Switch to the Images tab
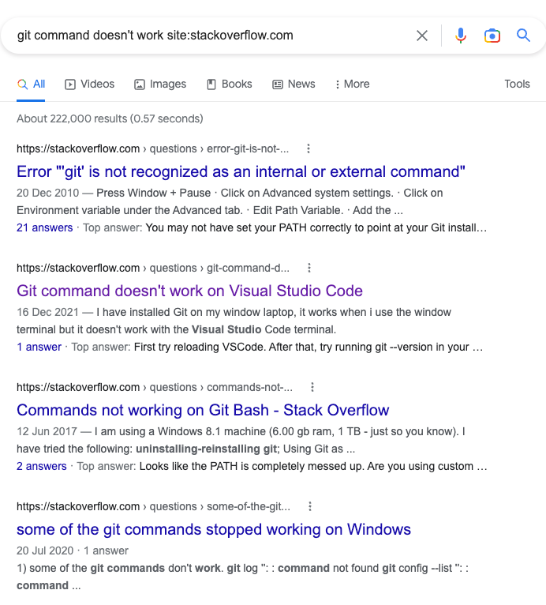Viewport: 546px width, 605px height. tap(160, 84)
